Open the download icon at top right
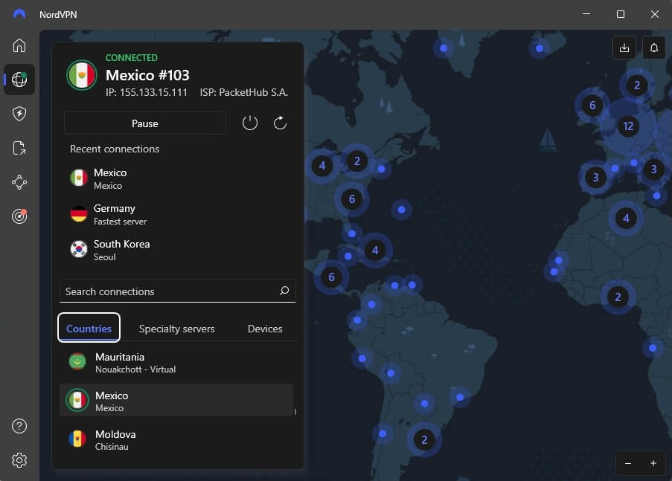The height and width of the screenshot is (481, 672). coord(624,48)
